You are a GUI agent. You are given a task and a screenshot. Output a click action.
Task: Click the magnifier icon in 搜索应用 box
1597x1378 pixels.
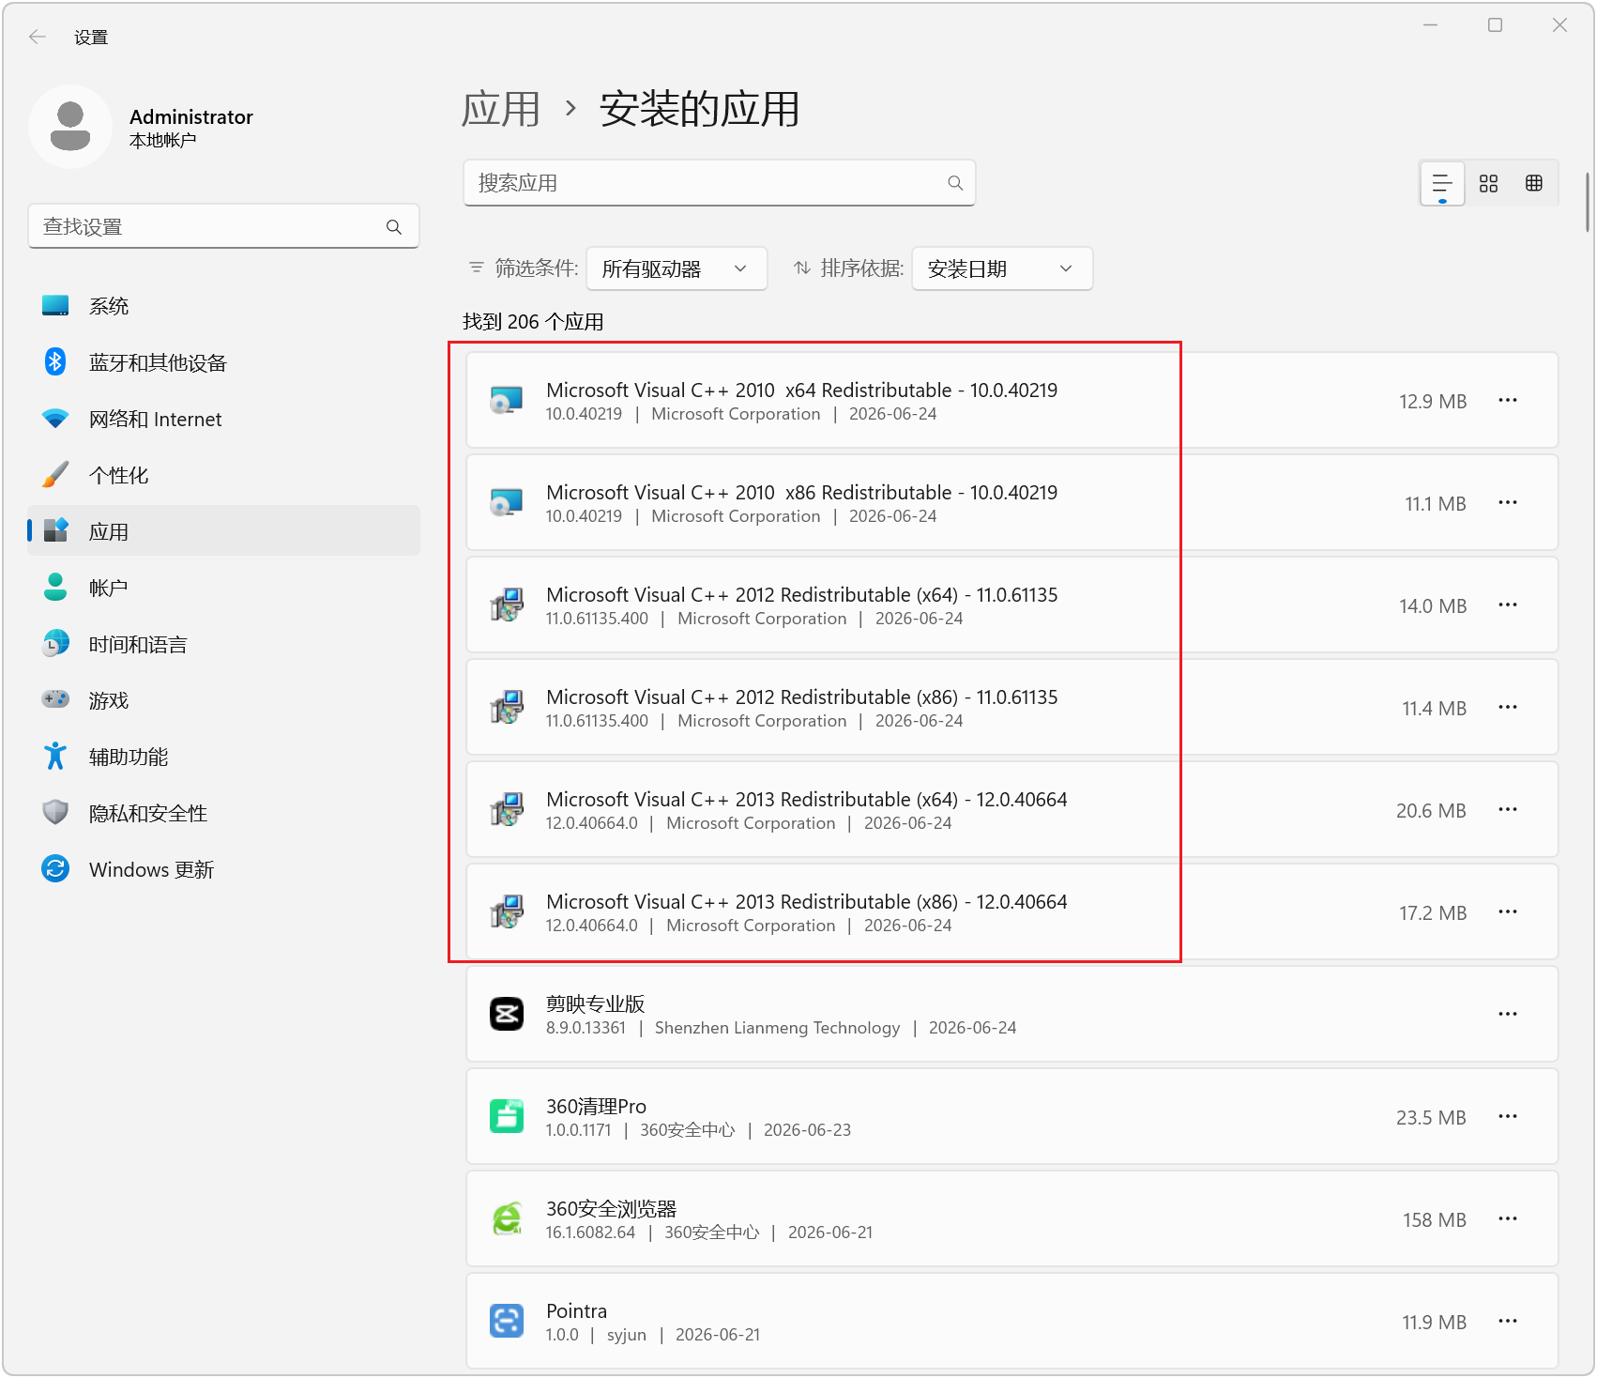955,183
